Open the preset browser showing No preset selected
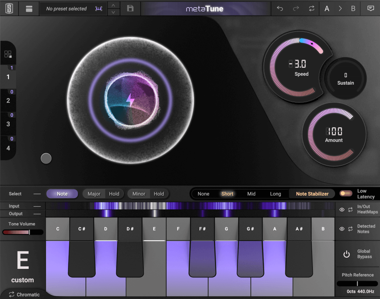Image resolution: width=380 pixels, height=299 pixels. pyautogui.click(x=67, y=8)
